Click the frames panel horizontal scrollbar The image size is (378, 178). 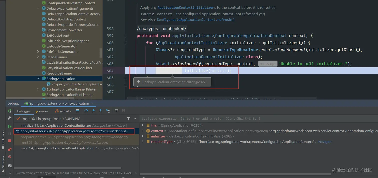[x=67, y=168]
